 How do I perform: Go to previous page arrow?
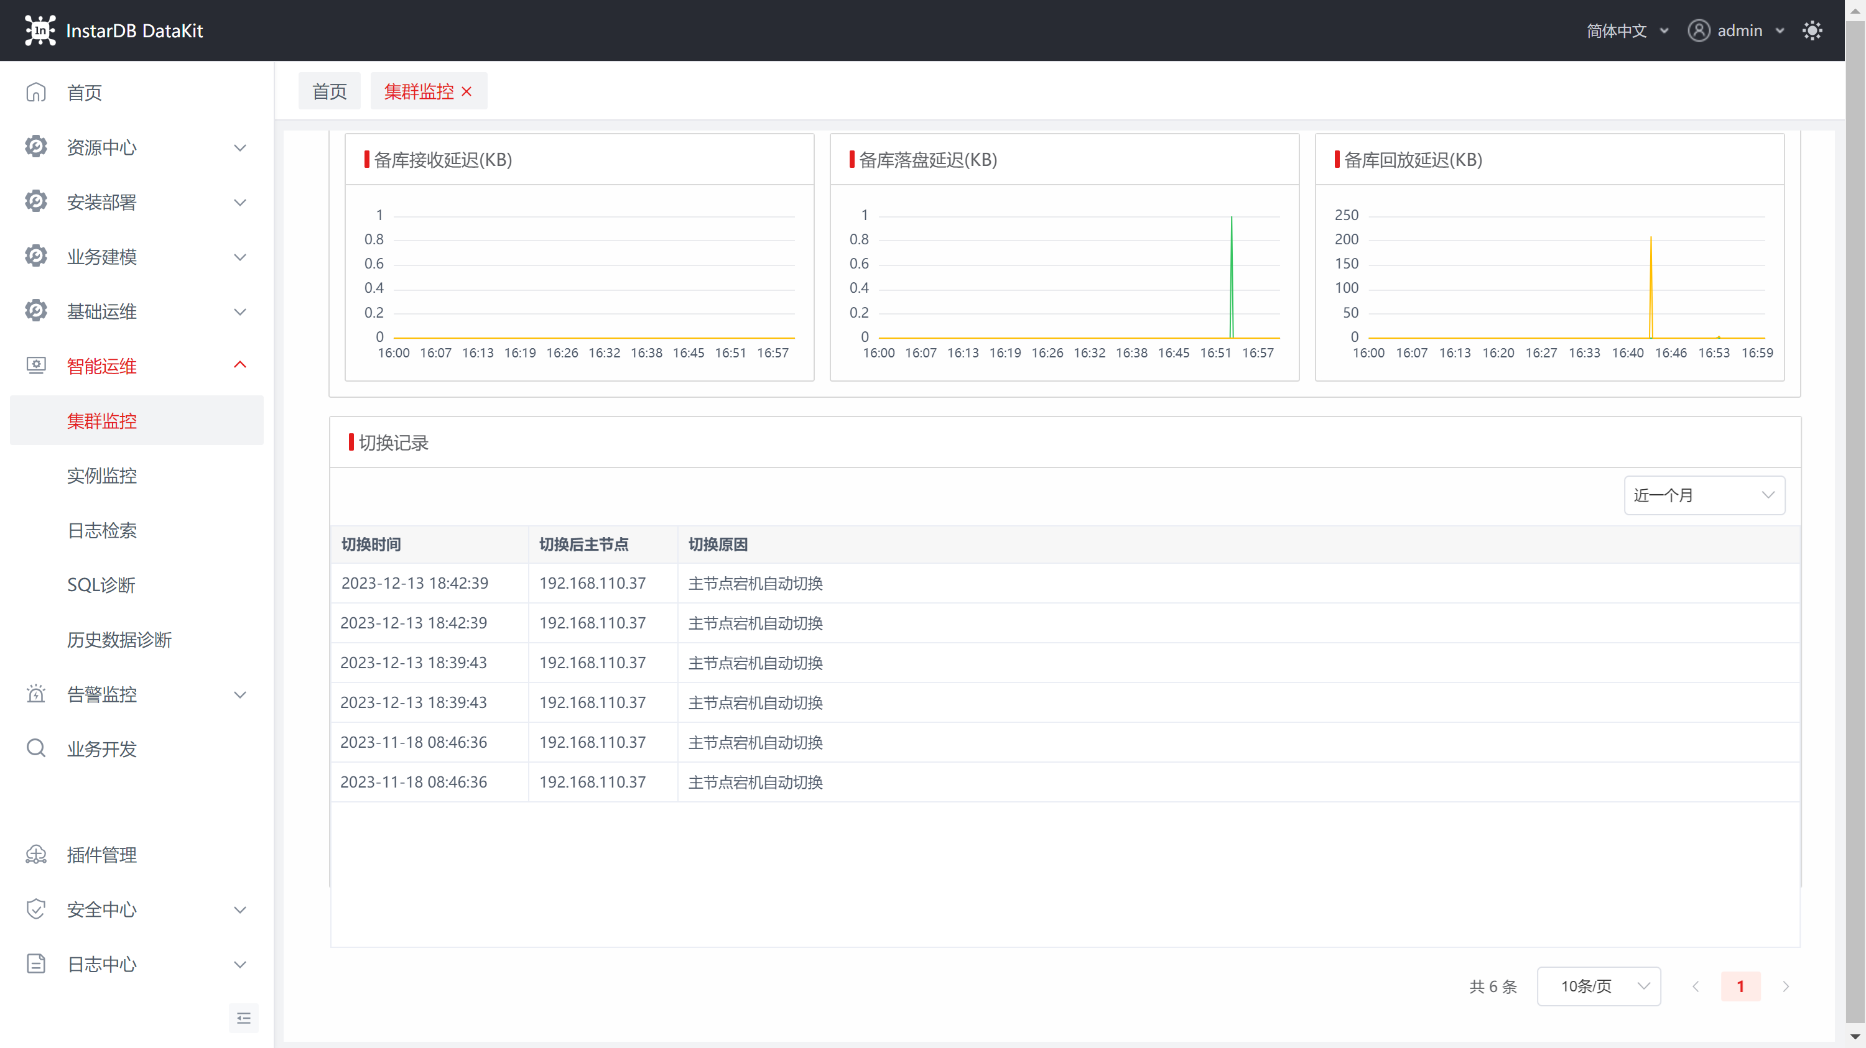[x=1696, y=986]
